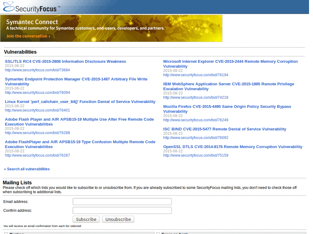Open Linux Kernel perf_callchain_user_64 vulnerability
Viewport: 313px width, 234px height.
click(80, 102)
